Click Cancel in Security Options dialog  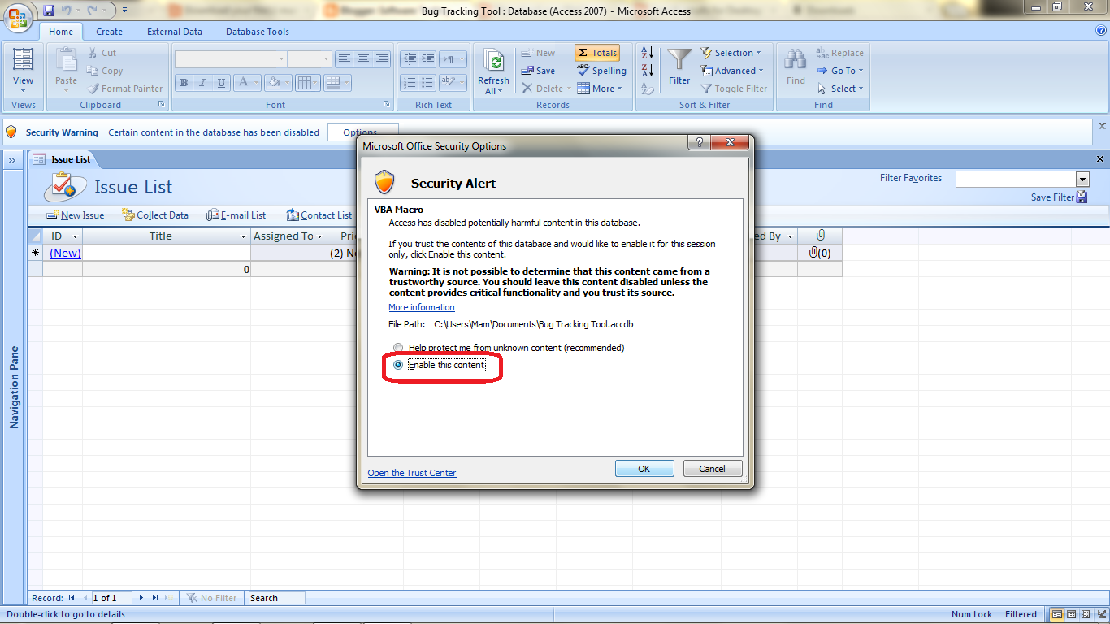click(712, 469)
